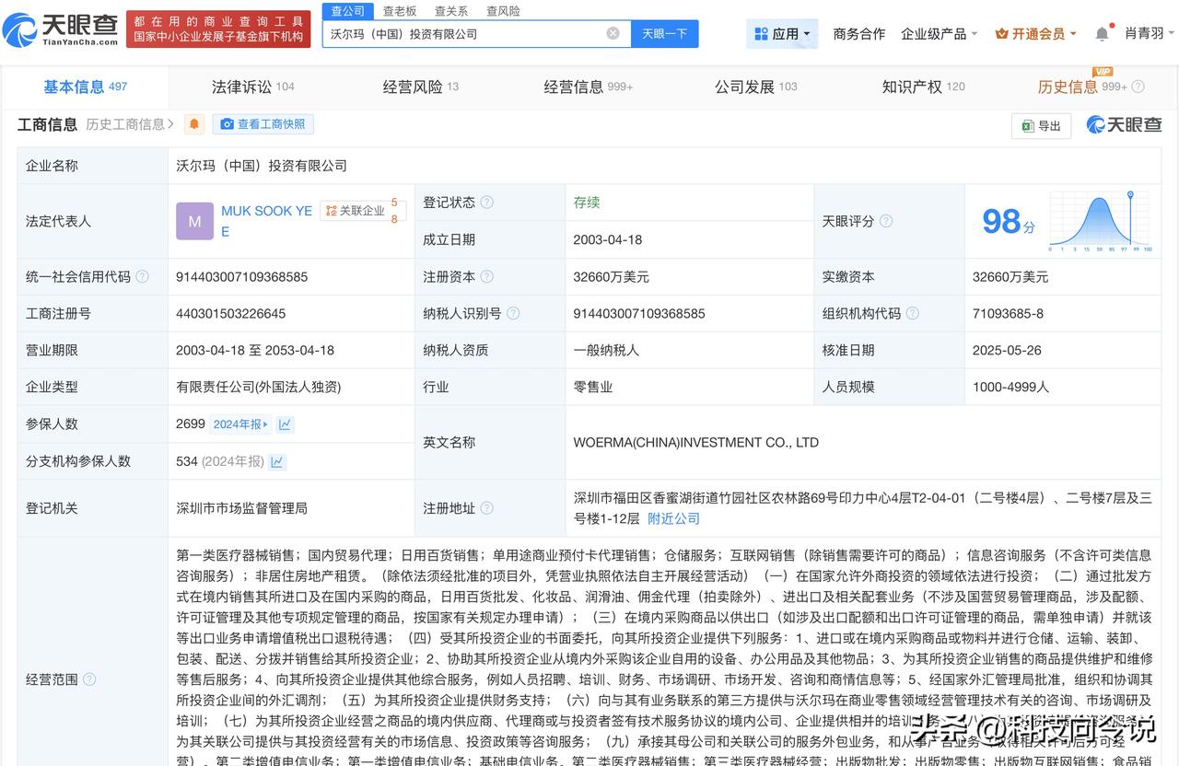Click the English name WOERMA(CHINA)INVESTMENT CO., LTD
Image resolution: width=1179 pixels, height=766 pixels.
[x=695, y=443]
